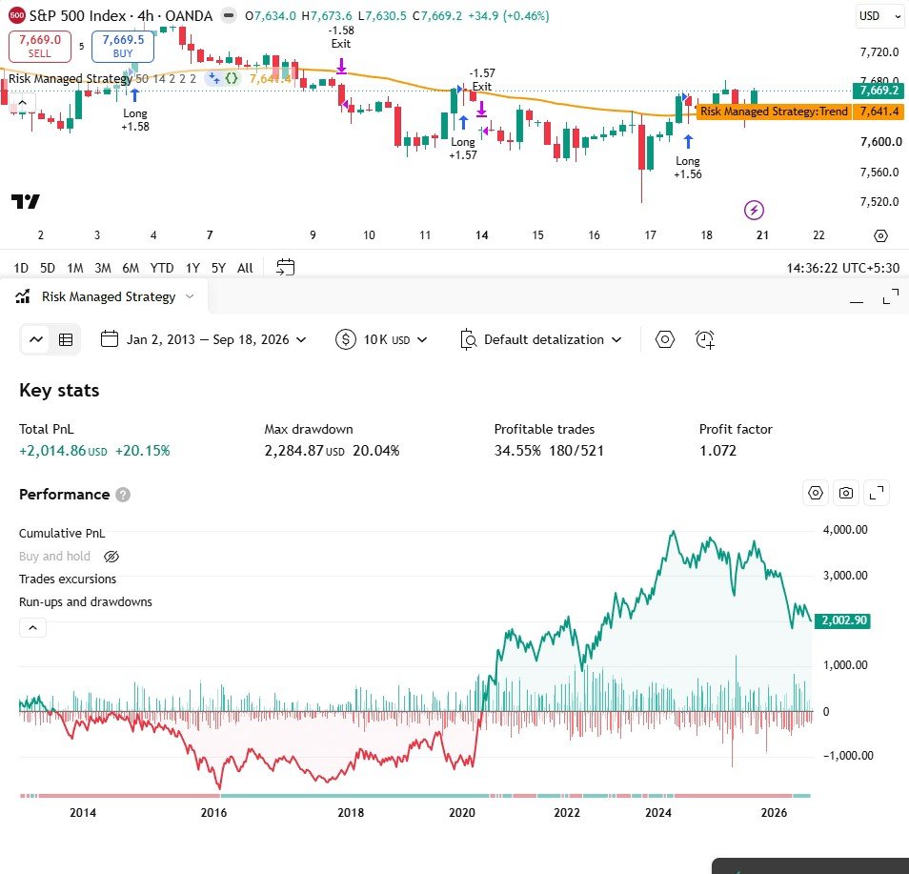Click the dollar coin icon for capital
The width and height of the screenshot is (909, 874).
click(346, 339)
